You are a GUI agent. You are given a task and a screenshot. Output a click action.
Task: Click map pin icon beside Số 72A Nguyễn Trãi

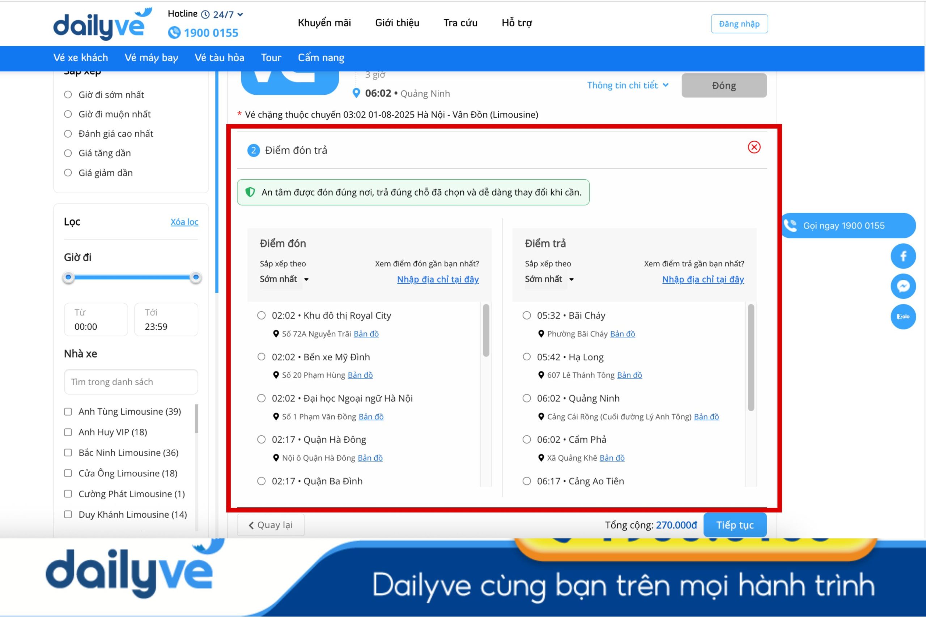coord(276,334)
